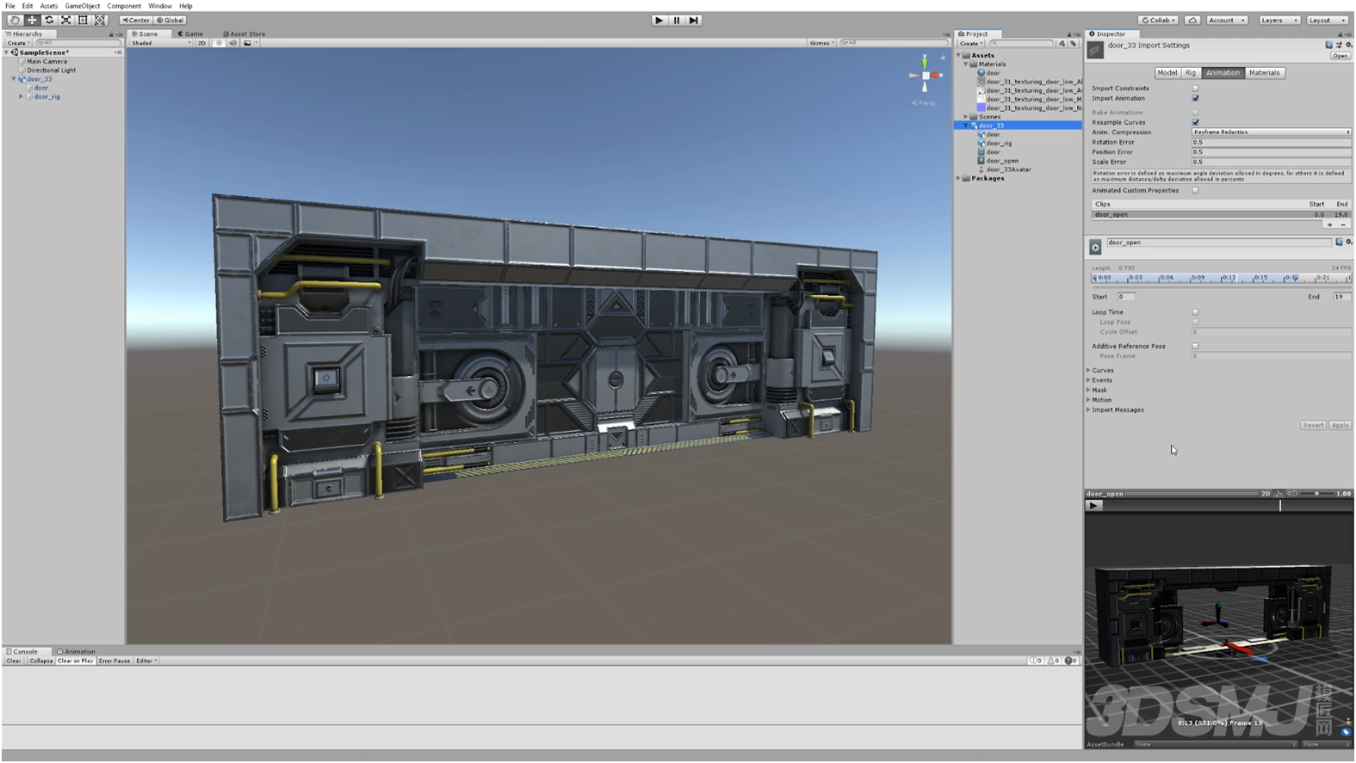The image size is (1356, 763).
Task: Expand the Curves section
Action: coord(1088,370)
